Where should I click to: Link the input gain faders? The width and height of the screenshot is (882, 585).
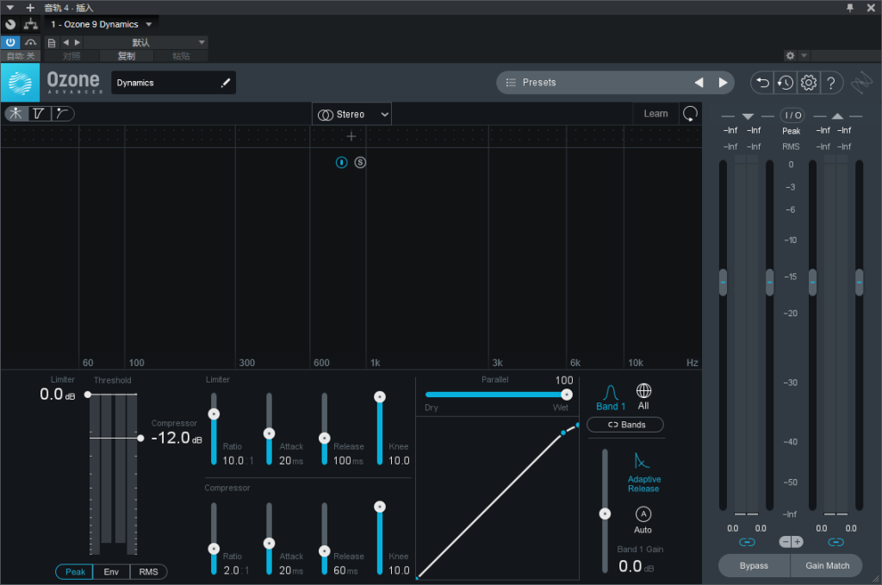click(x=747, y=542)
